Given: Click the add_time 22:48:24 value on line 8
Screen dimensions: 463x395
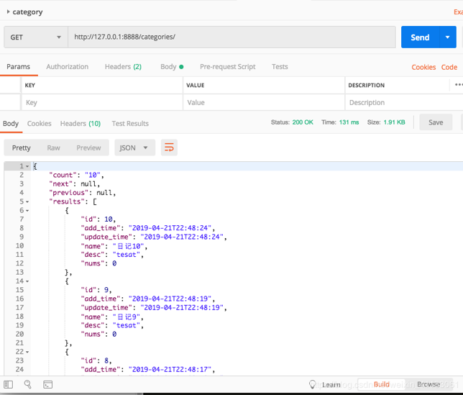Looking at the screenshot, I should pos(170,228).
